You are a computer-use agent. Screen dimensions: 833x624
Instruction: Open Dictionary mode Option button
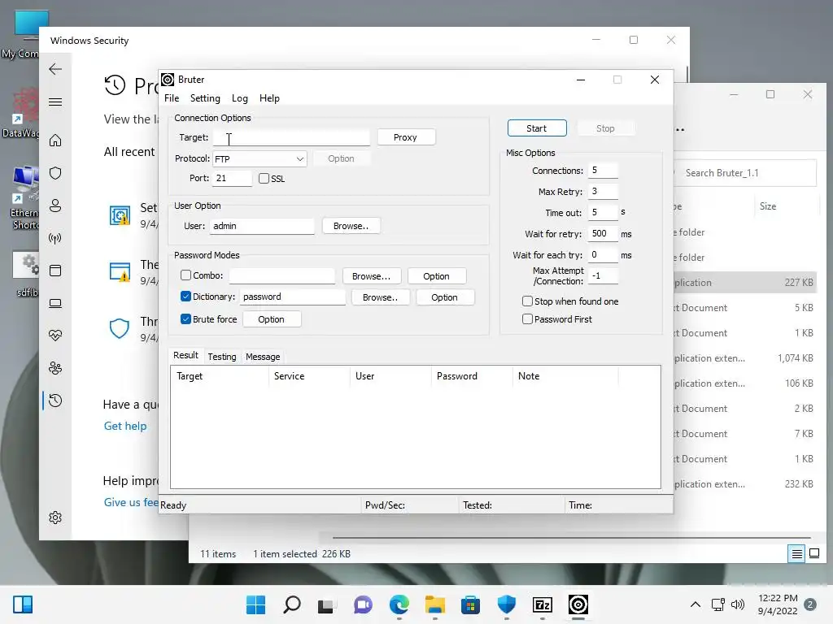point(445,297)
